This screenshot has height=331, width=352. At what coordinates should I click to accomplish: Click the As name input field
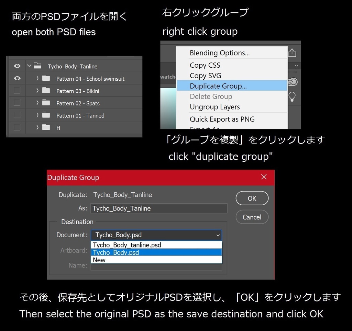[159, 208]
